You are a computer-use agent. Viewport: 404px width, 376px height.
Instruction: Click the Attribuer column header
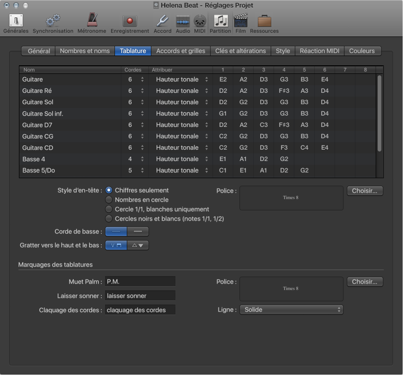181,70
